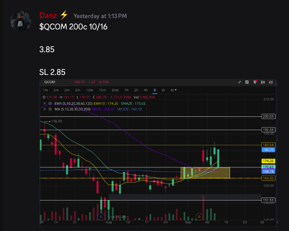
Task: Remove the EMA indicator with its X
Action: pos(44,103)
